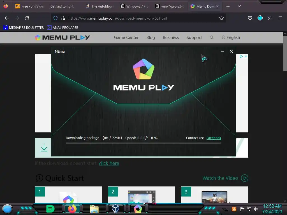Open the Support menu item
Image resolution: width=287 pixels, height=215 pixels.
[194, 38]
